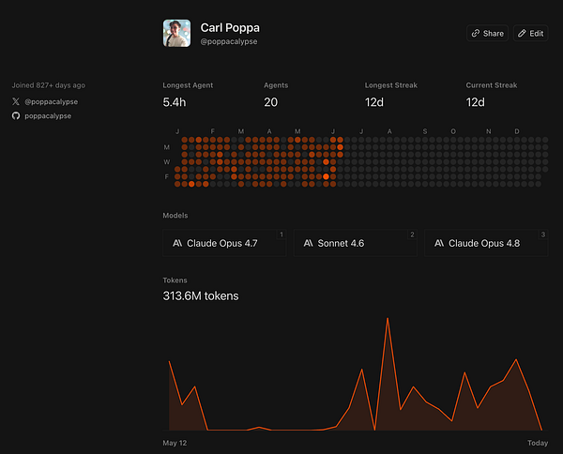Click Anthropic logo on Claude Opus 4.8 card
Screen dimensions: 563x454
[x=439, y=243]
